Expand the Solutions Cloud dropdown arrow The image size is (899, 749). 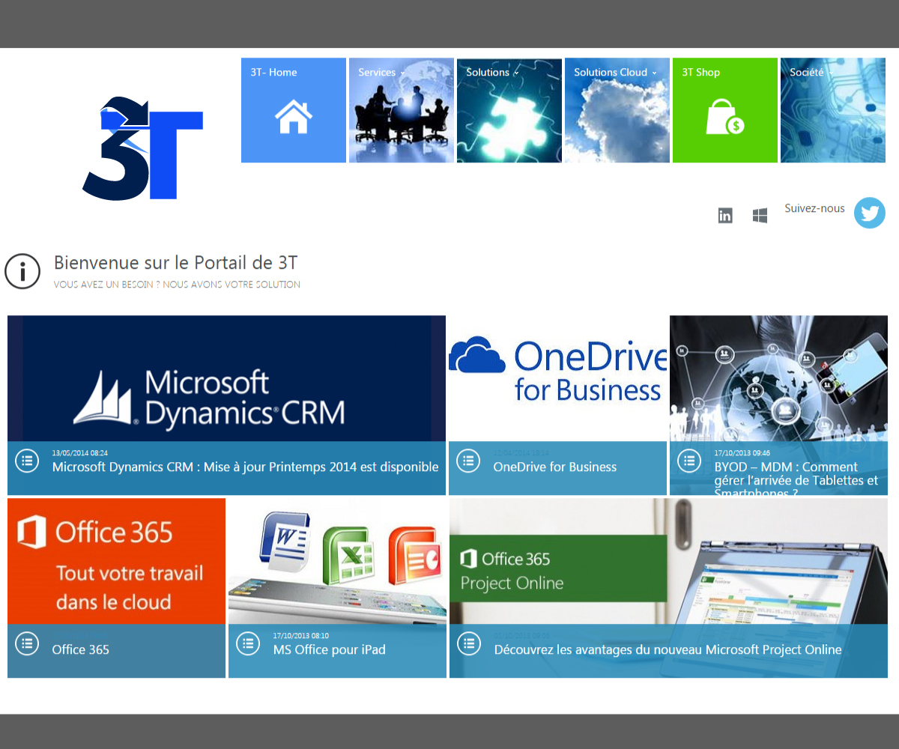(x=654, y=73)
